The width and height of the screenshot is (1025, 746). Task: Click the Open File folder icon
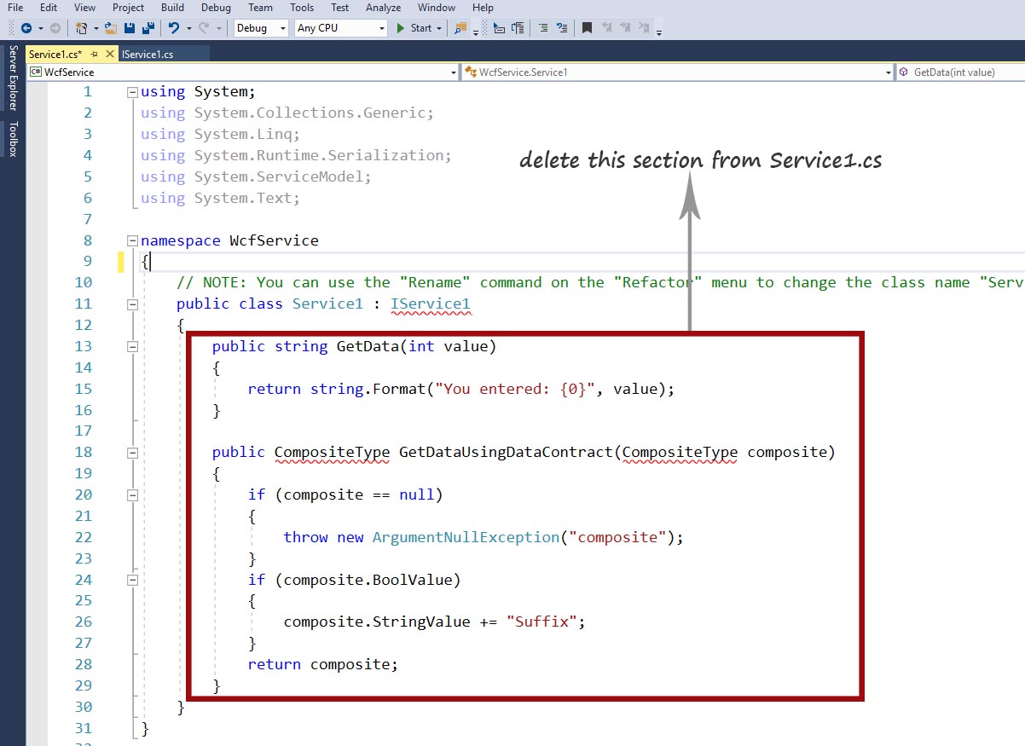111,28
